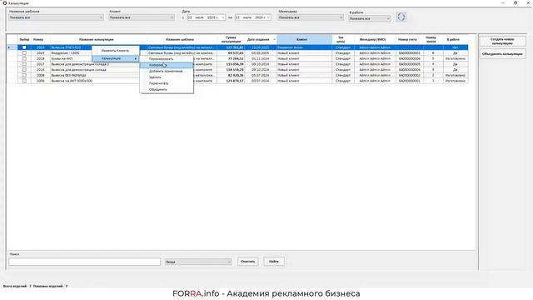This screenshot has height=300, width=533.
Task: Open the search scope dropdown near search field
Action: [x=198, y=262]
